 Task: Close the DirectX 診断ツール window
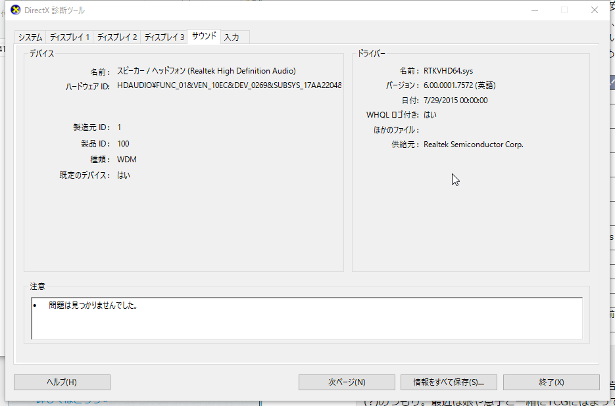[x=595, y=11]
